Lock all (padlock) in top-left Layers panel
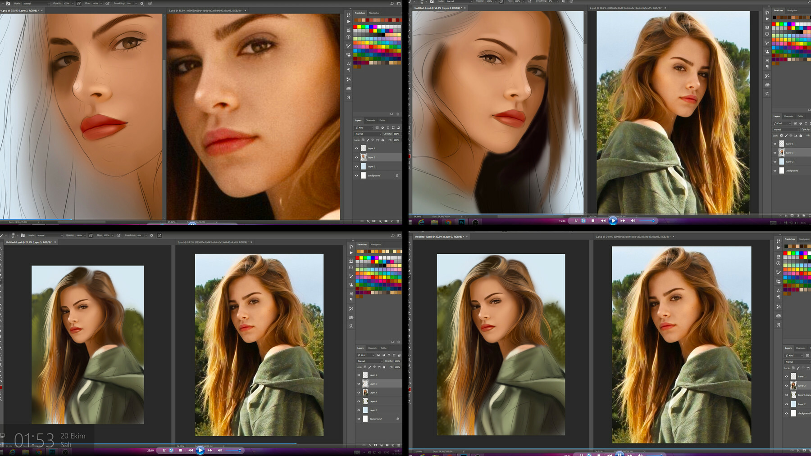The width and height of the screenshot is (811, 456). pos(383,140)
